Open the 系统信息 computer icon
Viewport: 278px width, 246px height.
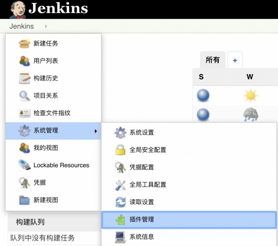tap(120, 236)
